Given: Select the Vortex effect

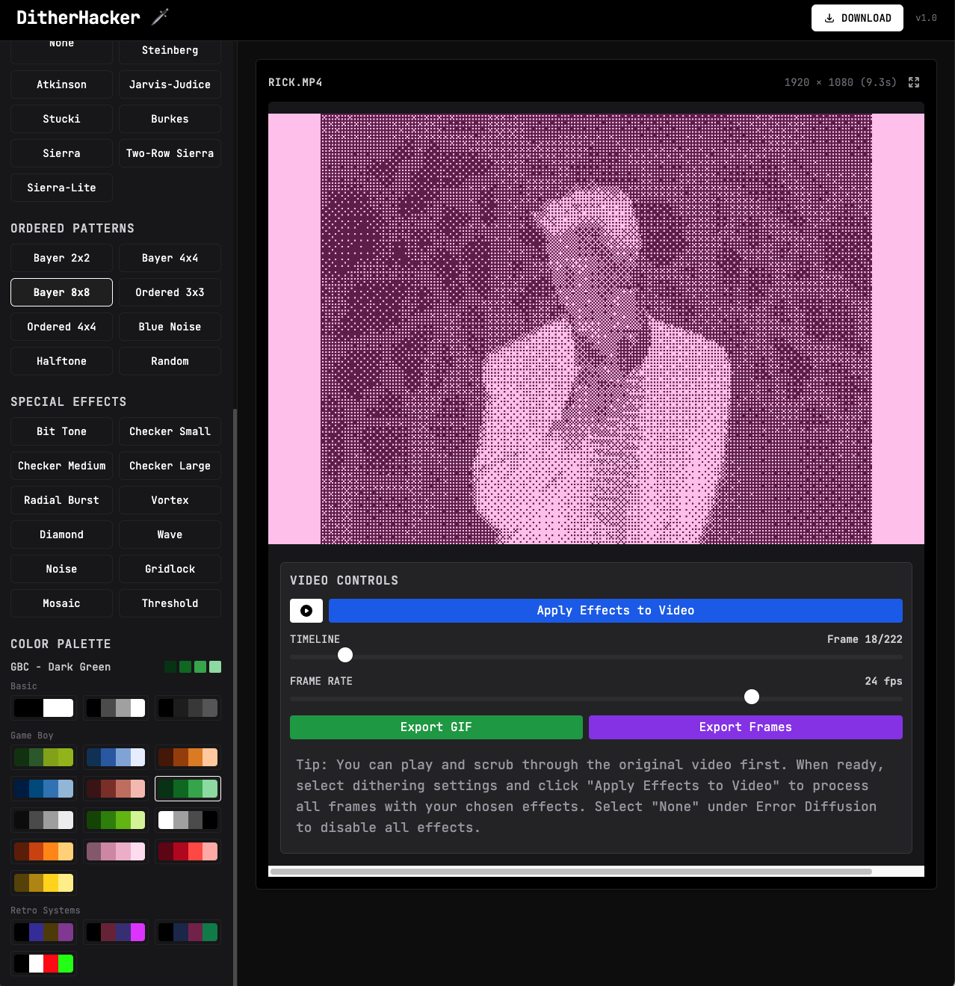Looking at the screenshot, I should [x=170, y=500].
